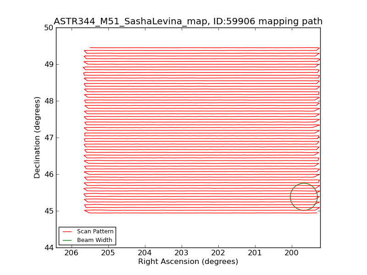The image size is (367, 275).
Task: Click the x-axis tick label 202
Action: click(218, 253)
